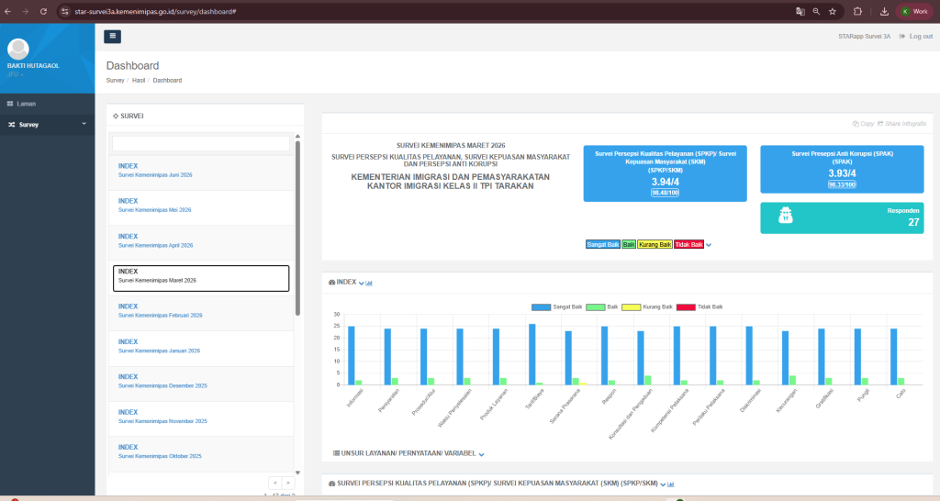
Task: Click the chart icon next to INDEX heading
Action: (x=369, y=283)
